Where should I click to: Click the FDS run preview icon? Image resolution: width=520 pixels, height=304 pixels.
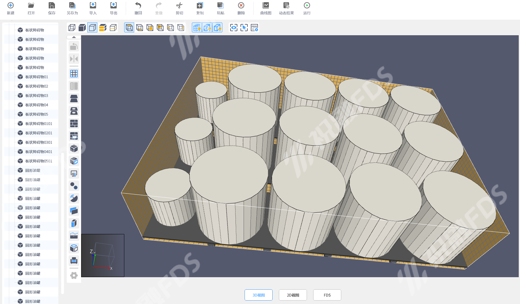click(x=255, y=28)
